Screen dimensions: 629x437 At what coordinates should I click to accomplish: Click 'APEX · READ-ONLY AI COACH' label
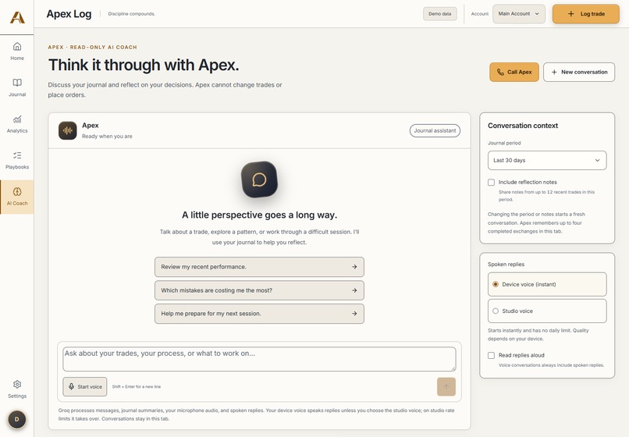(x=92, y=47)
